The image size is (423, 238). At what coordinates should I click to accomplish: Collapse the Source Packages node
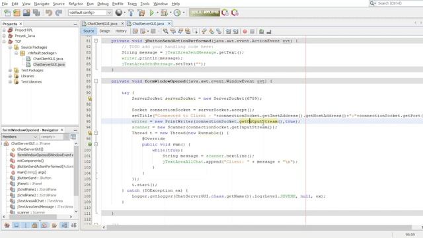click(10, 47)
